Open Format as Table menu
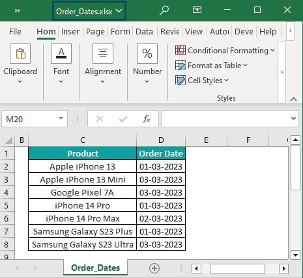The image size is (303, 278). coord(211,66)
